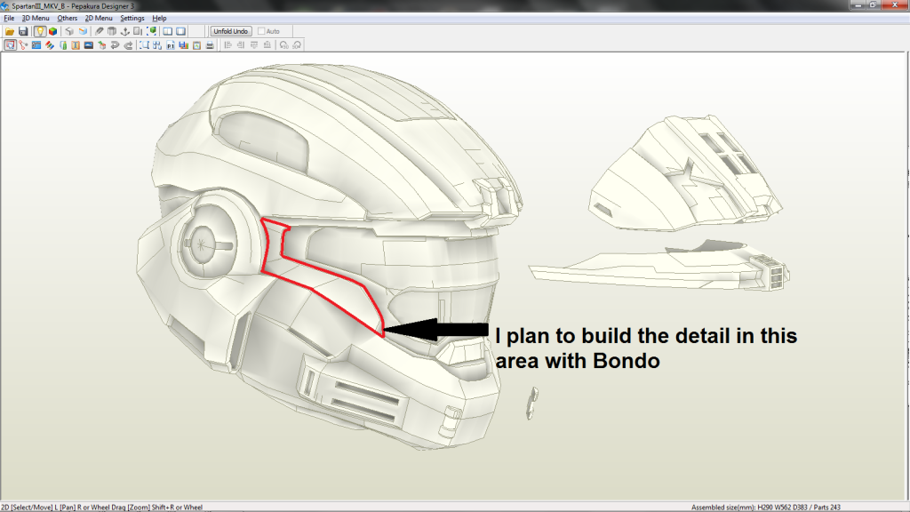Open the 2D Menu
The image size is (910, 512).
click(x=99, y=18)
